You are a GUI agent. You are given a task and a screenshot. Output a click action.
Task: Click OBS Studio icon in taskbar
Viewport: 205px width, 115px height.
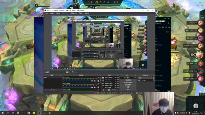click(x=39, y=113)
